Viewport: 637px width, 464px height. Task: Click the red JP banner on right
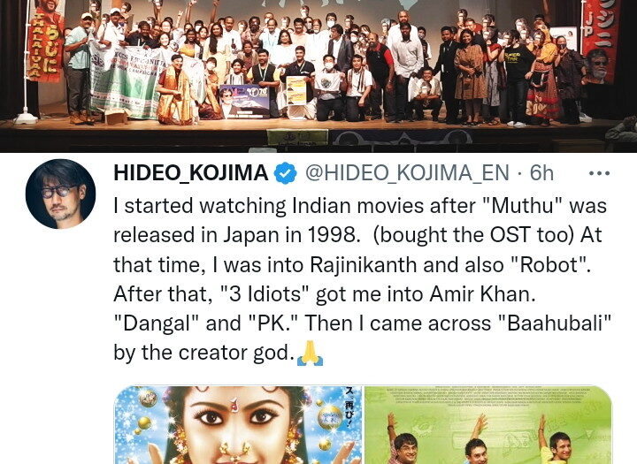click(x=600, y=42)
